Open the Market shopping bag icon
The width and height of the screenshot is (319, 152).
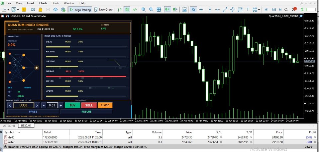point(40,9)
